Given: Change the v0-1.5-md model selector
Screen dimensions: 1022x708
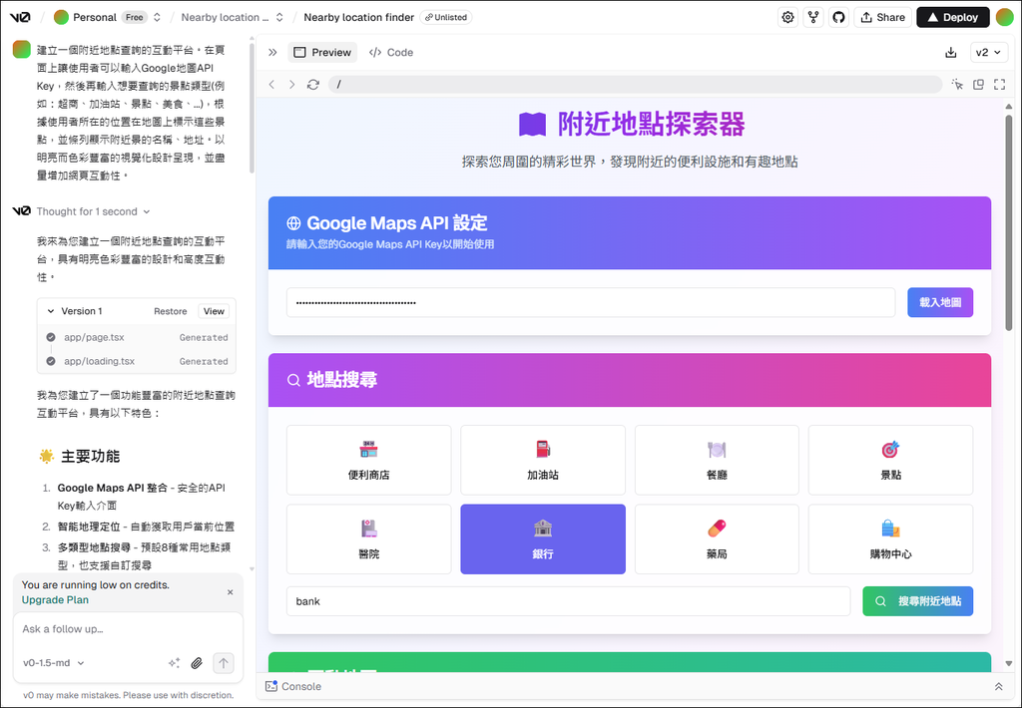Looking at the screenshot, I should (x=54, y=663).
